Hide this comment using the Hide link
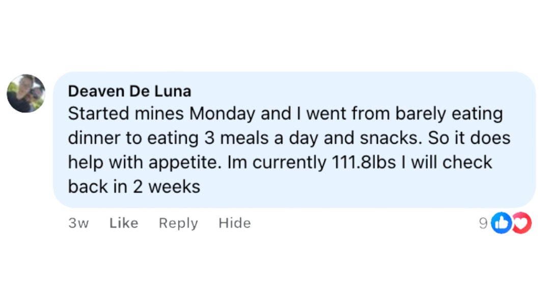Image resolution: width=550 pixels, height=305 pixels. pyautogui.click(x=235, y=223)
